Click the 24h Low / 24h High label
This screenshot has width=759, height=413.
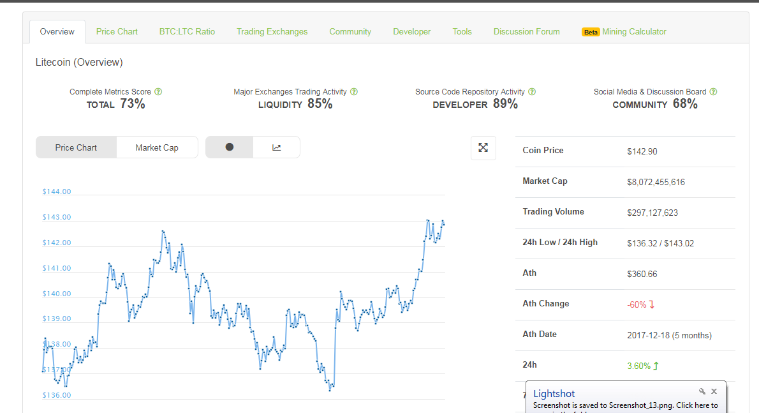(560, 242)
